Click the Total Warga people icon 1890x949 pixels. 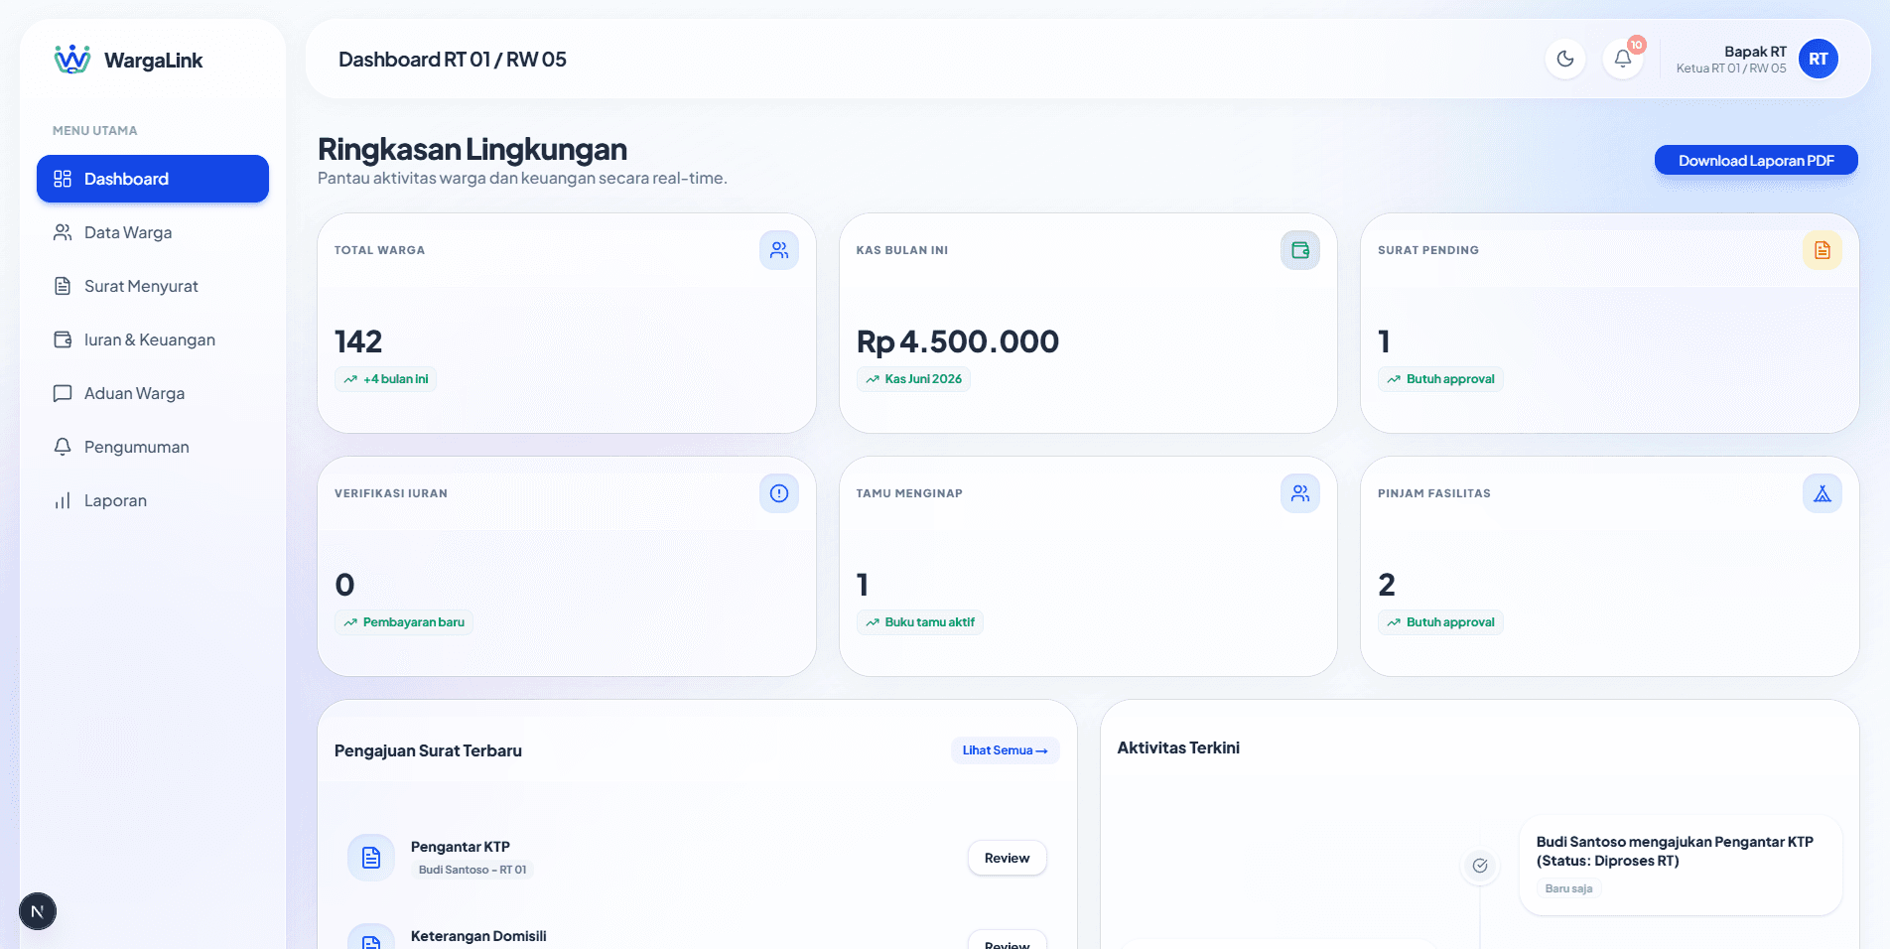(x=779, y=250)
